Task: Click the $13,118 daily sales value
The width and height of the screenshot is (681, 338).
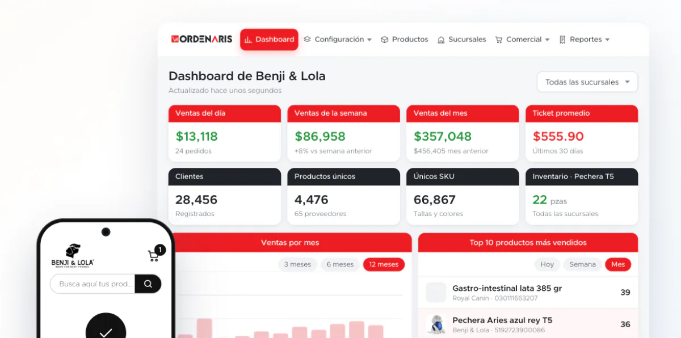Action: [197, 136]
